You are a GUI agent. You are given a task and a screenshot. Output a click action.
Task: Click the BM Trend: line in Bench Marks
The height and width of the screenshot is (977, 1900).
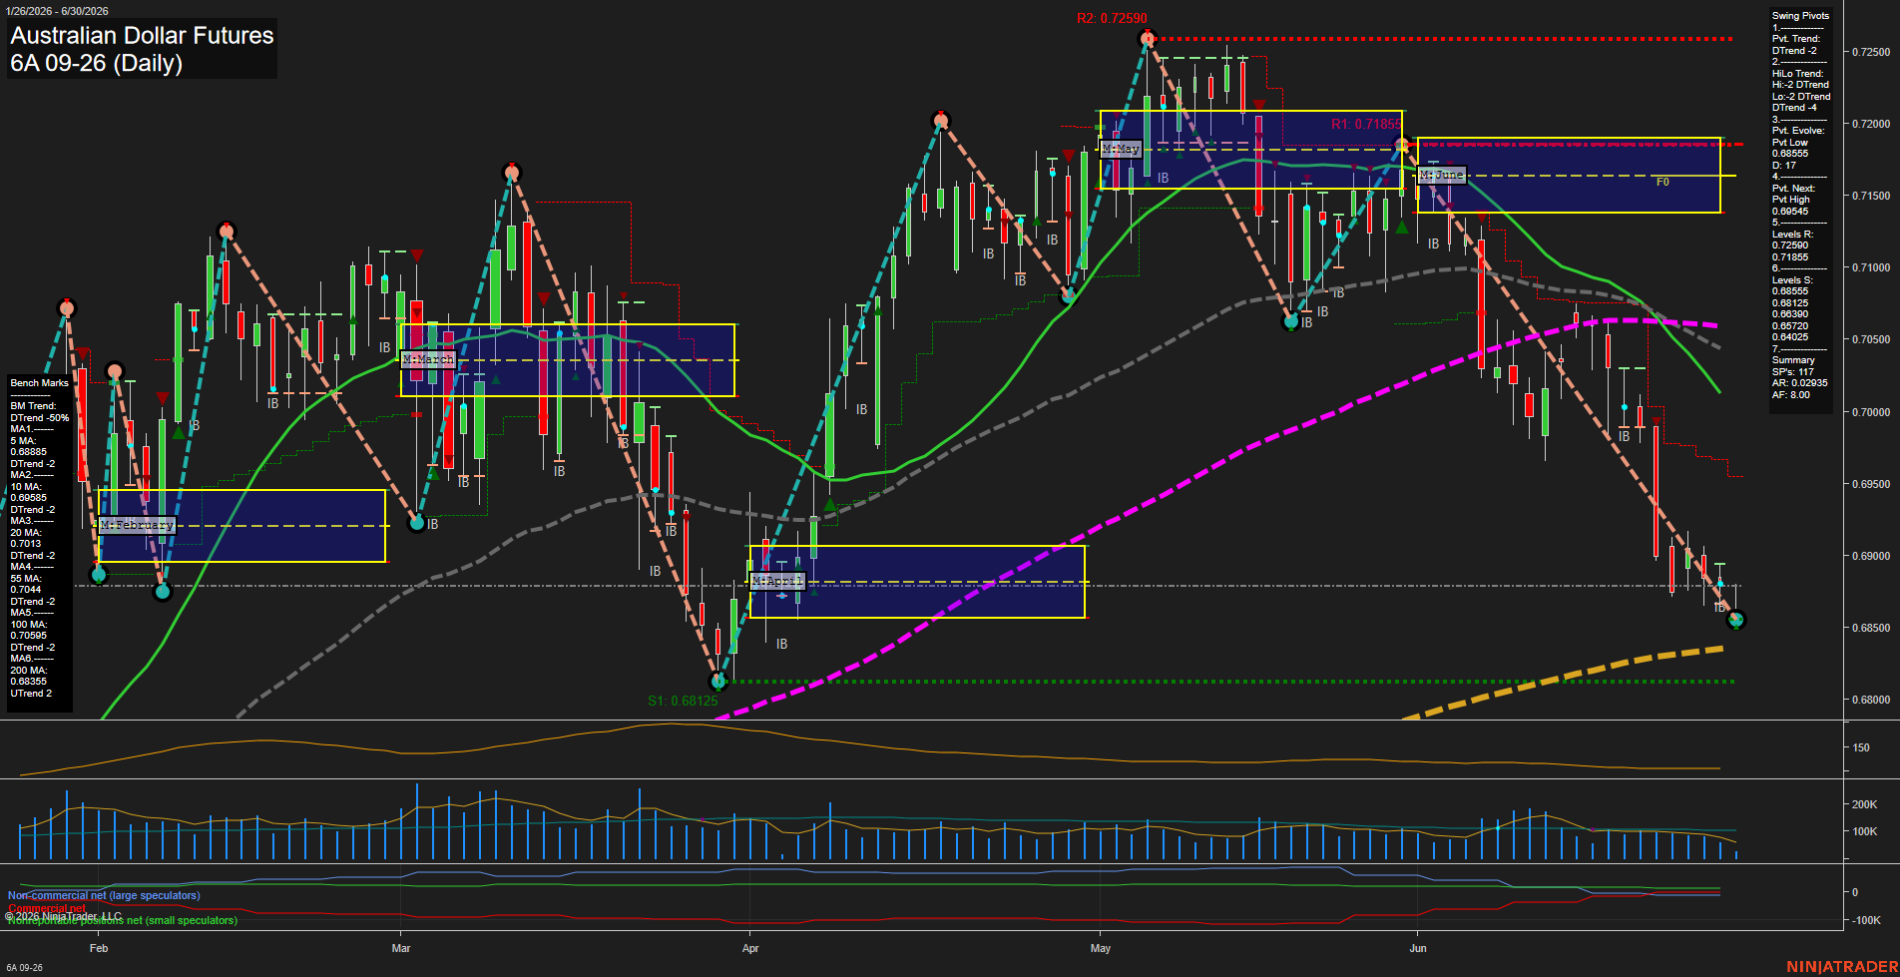33,406
